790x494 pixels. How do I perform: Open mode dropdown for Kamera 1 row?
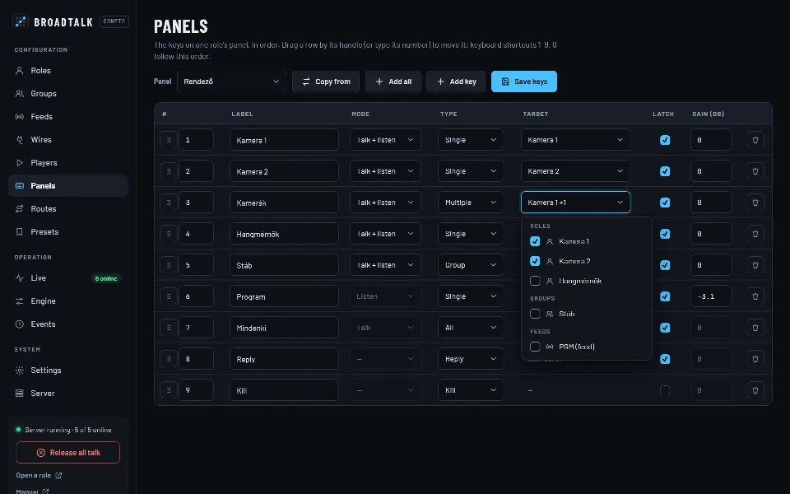pyautogui.click(x=385, y=140)
